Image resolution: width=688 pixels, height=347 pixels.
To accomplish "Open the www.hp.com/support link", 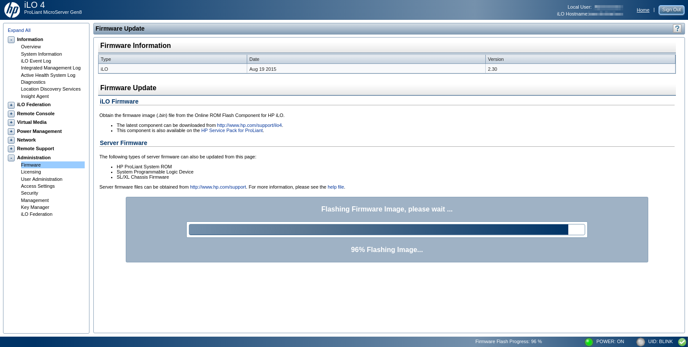I will 218,187.
